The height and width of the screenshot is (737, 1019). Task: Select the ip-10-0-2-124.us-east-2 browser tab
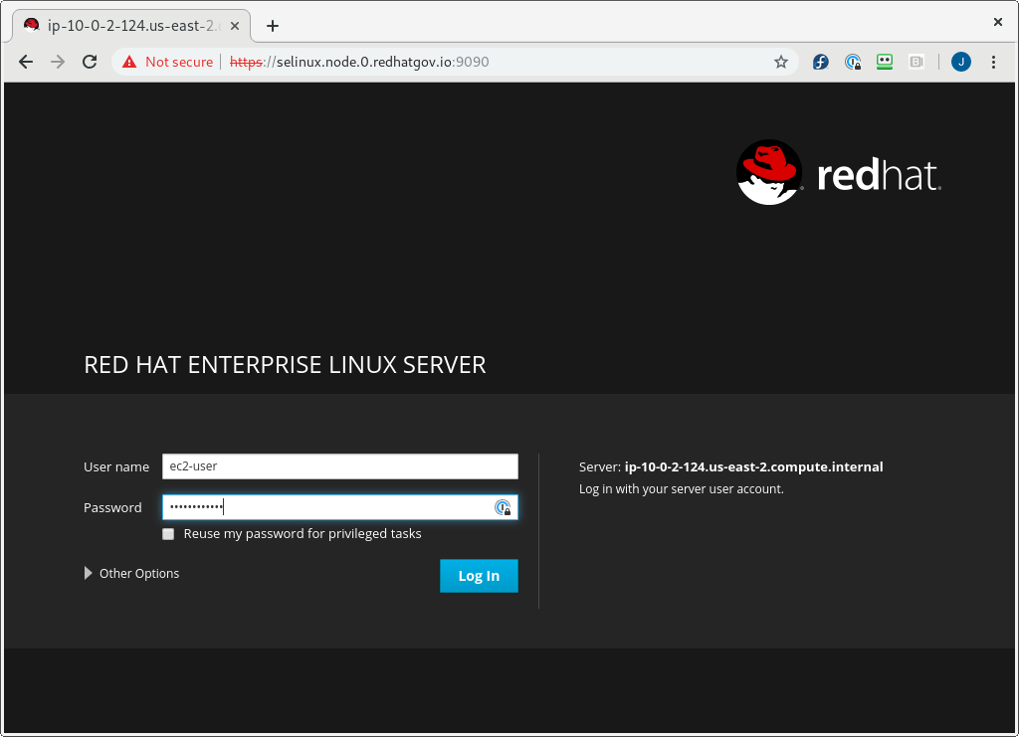tap(131, 26)
